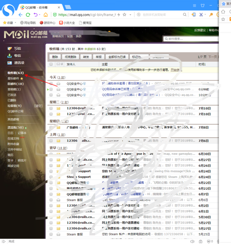The height and width of the screenshot is (244, 231).
Task: Click the lock icon in the status bar
Action: [201, 241]
